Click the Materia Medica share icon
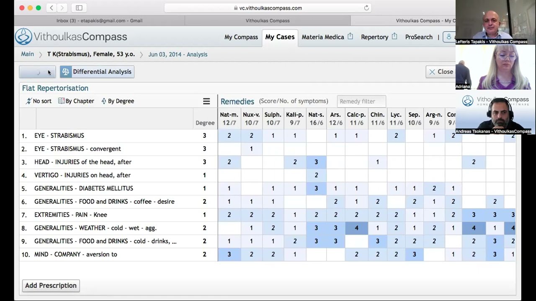Screen dimensions: 536x301 (x=350, y=37)
